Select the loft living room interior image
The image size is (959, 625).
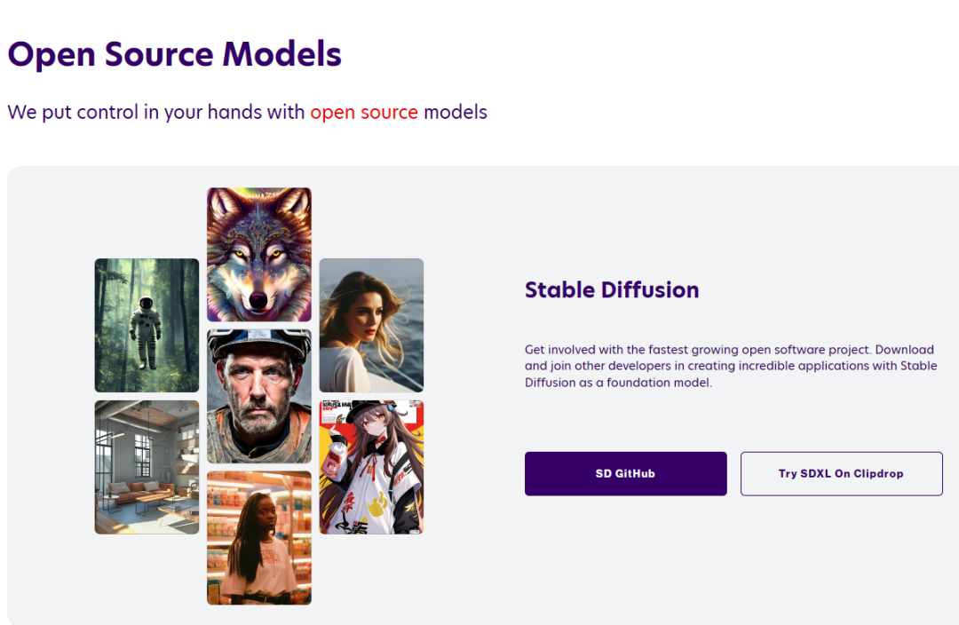coord(147,467)
